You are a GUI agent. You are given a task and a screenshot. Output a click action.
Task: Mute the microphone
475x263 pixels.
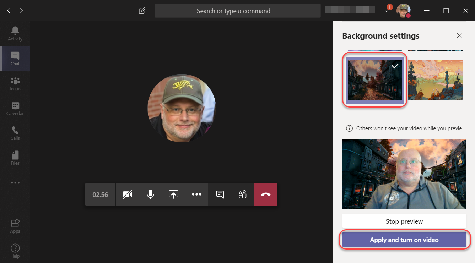(150, 194)
